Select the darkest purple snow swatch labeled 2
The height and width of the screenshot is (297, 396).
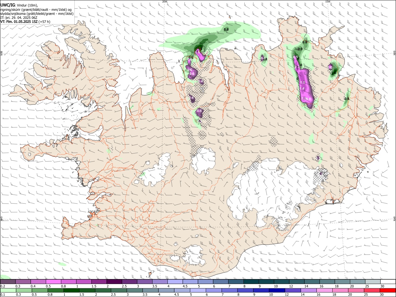(x=114, y=282)
